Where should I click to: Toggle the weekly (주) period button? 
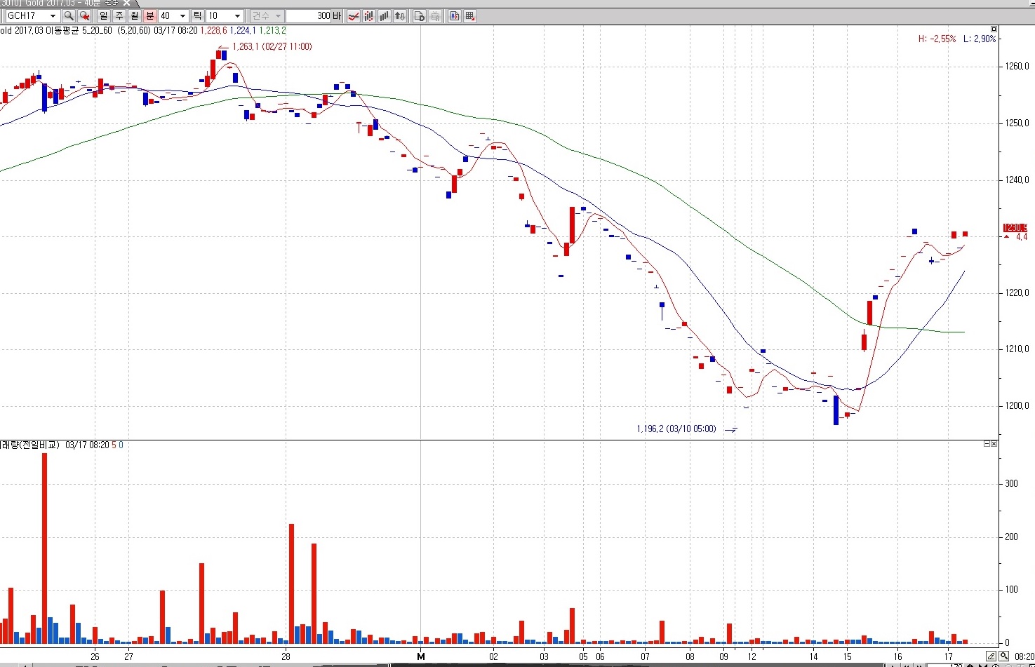coord(119,15)
